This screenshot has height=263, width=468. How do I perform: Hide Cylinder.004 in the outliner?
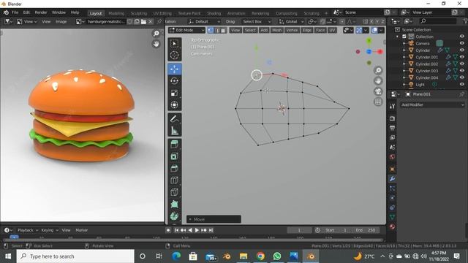461,77
